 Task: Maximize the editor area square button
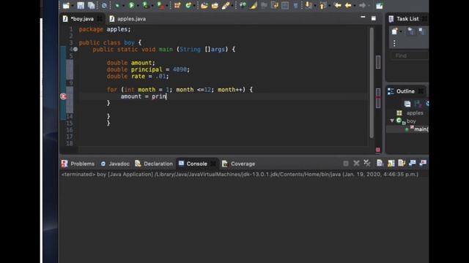click(x=374, y=18)
